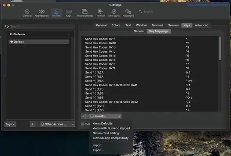Select the General sub-tab under Keys
231x156 pixels.
point(139,31)
